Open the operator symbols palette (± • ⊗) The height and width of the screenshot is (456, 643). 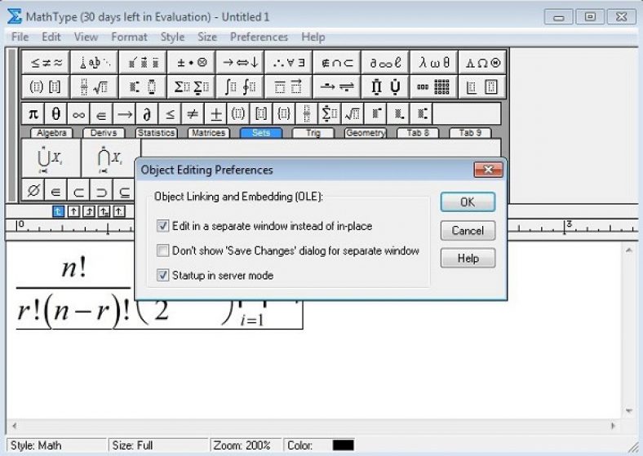[192, 62]
